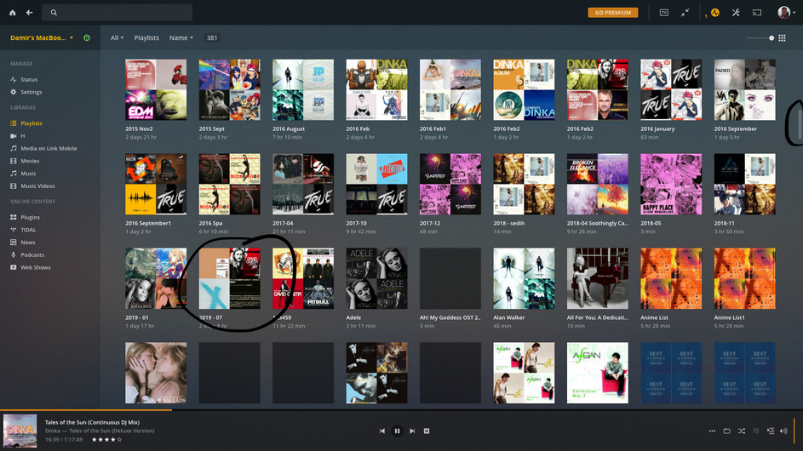
Task: Open the 2016 August playlist thumbnail
Action: [x=303, y=89]
